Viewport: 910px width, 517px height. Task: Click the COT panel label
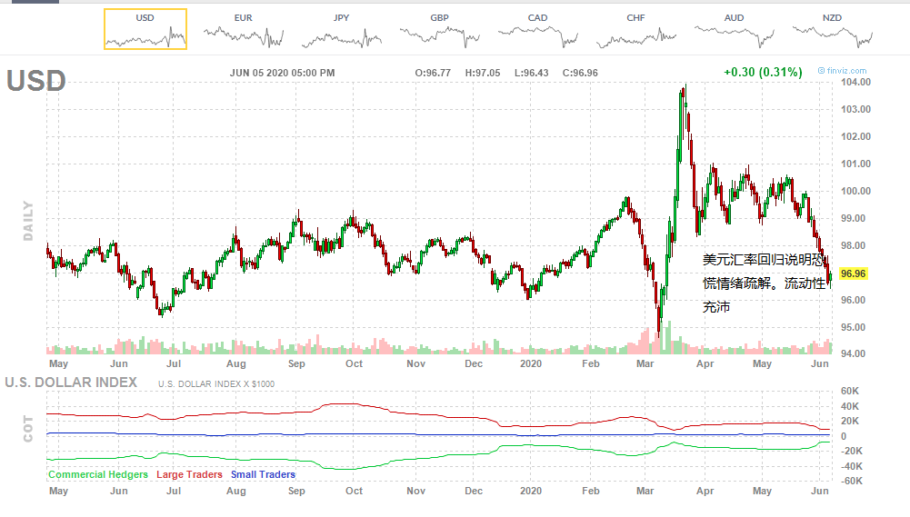pos(28,429)
